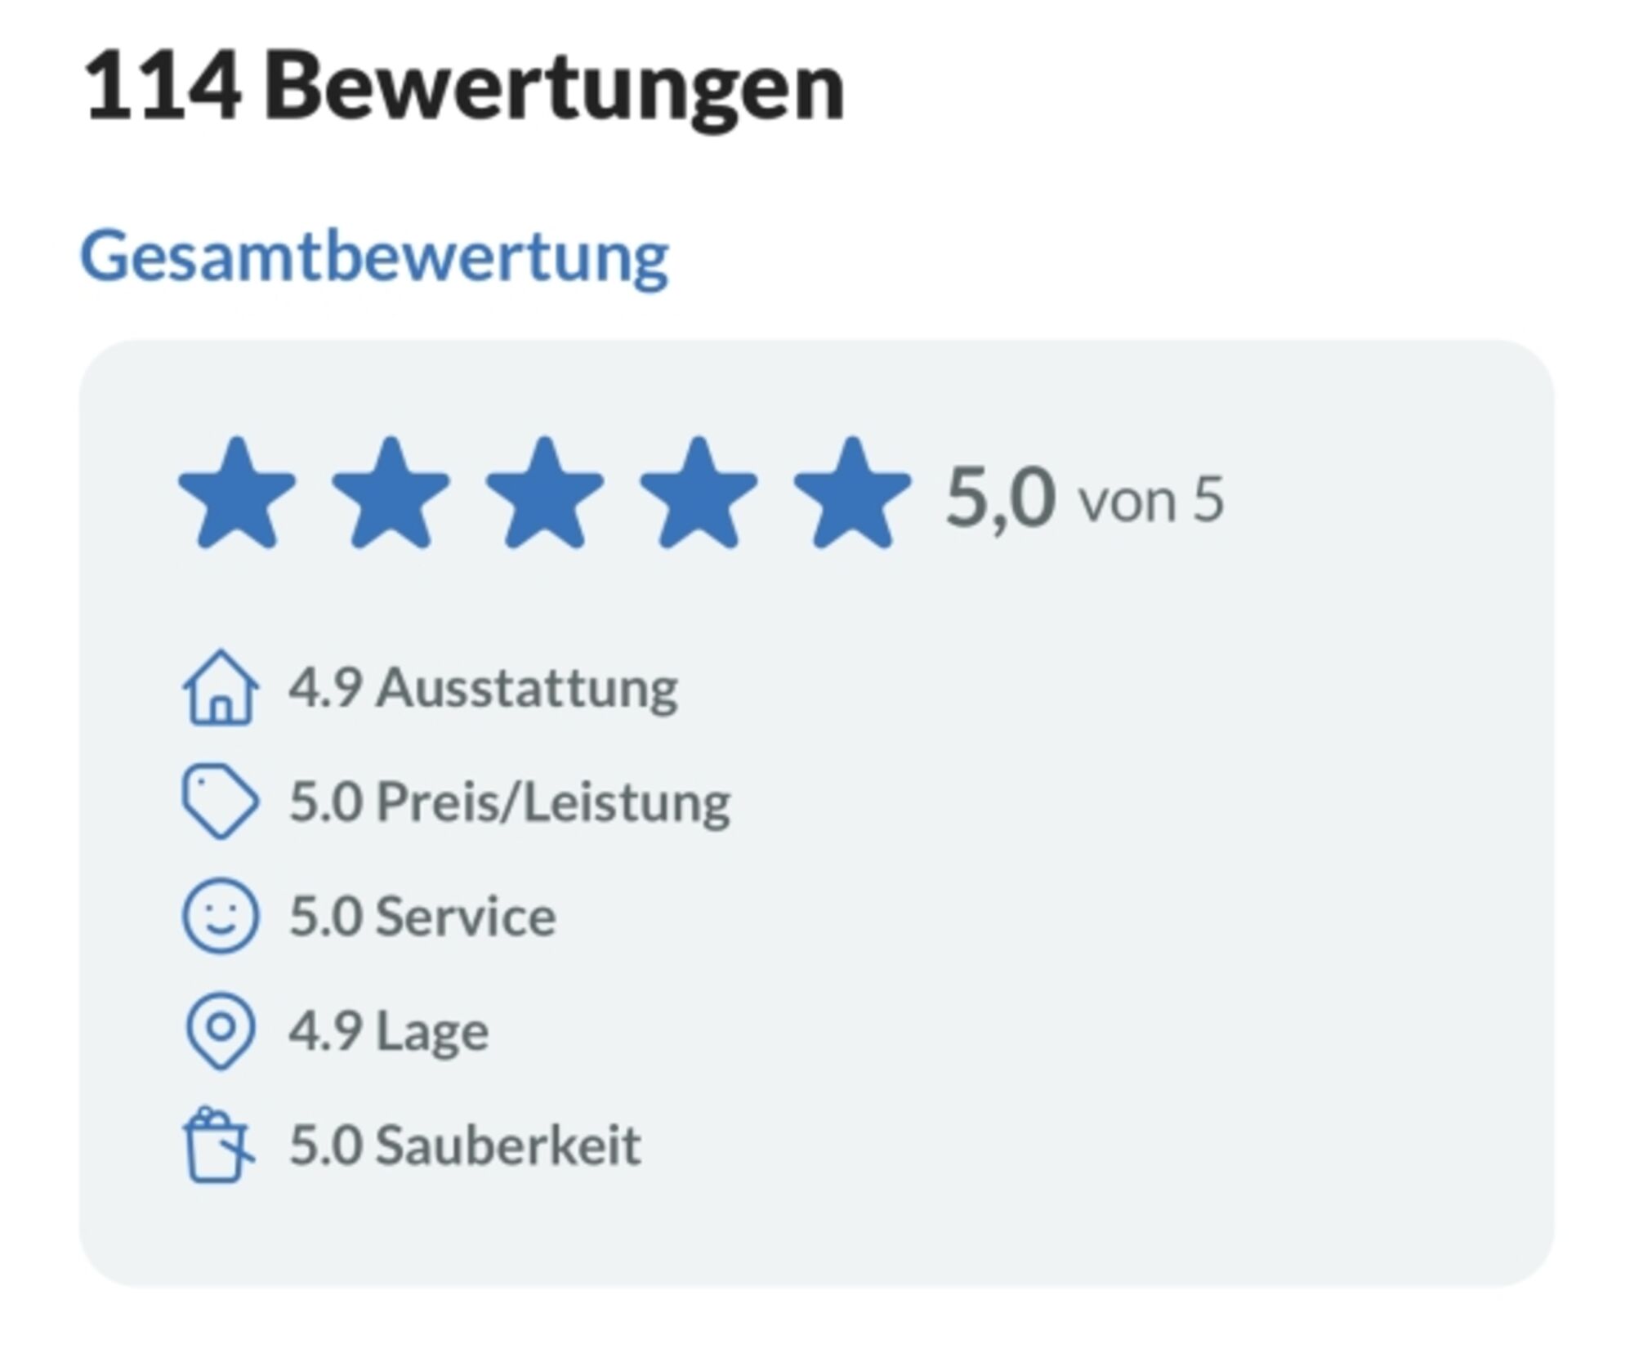This screenshot has width=1634, height=1362.
Task: Click the second blue rating star
Action: tap(391, 495)
